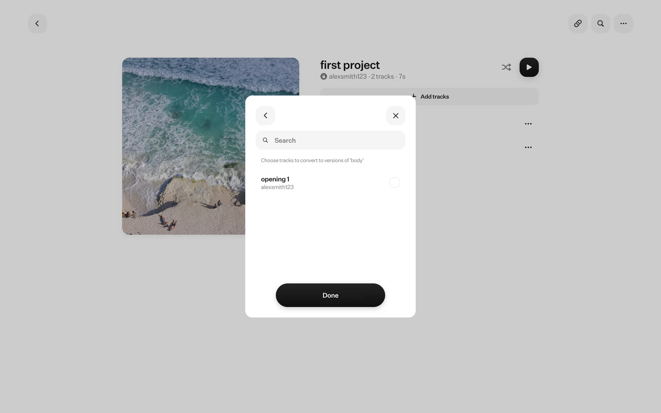Select the opening 1 track circle
The width and height of the screenshot is (661, 413).
coord(394,182)
